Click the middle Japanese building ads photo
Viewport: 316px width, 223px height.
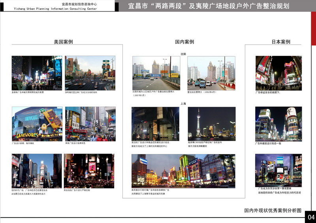[278, 124]
